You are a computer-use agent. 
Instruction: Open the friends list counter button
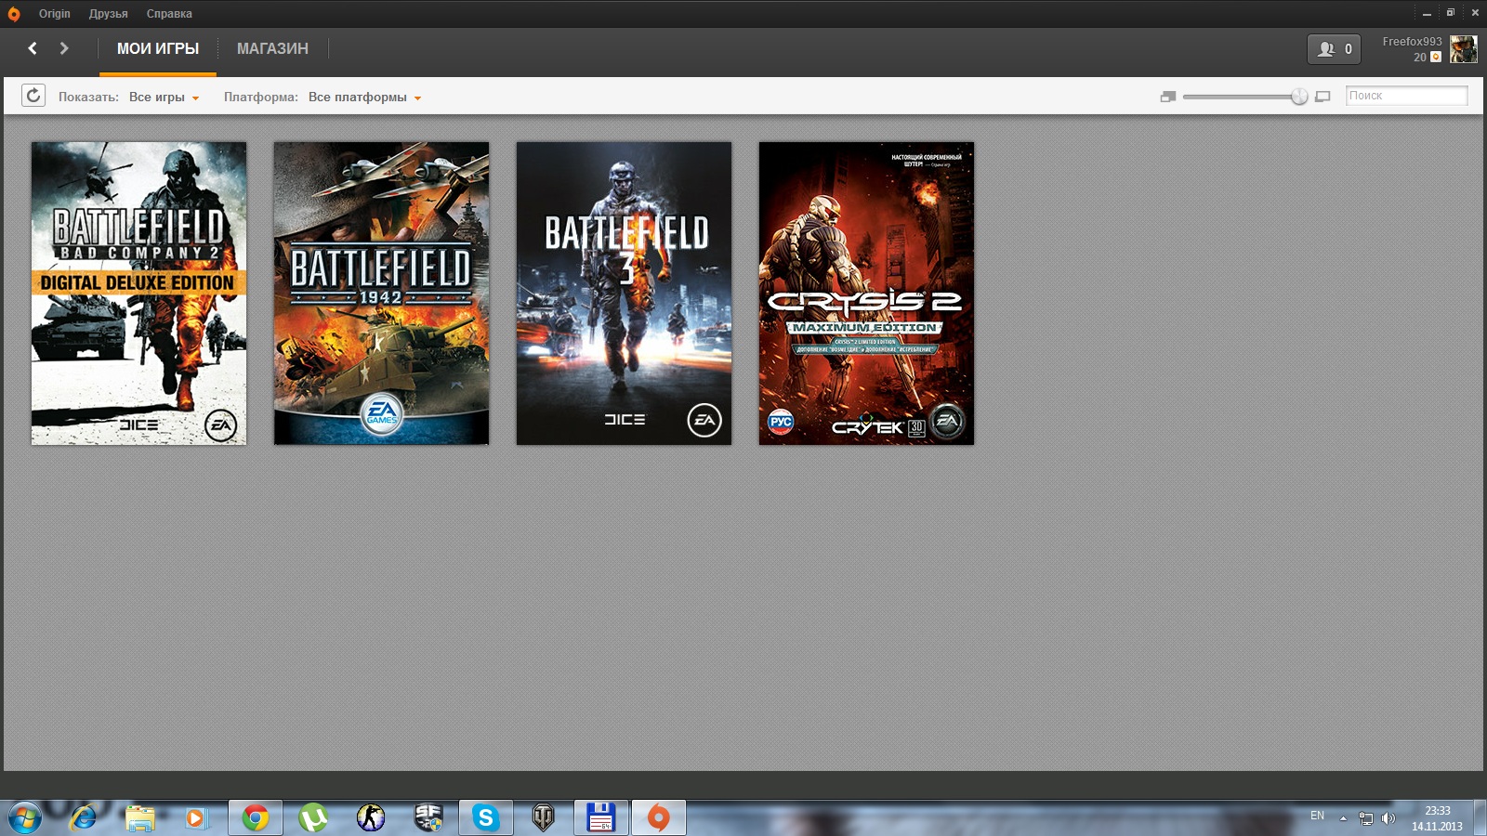point(1334,49)
